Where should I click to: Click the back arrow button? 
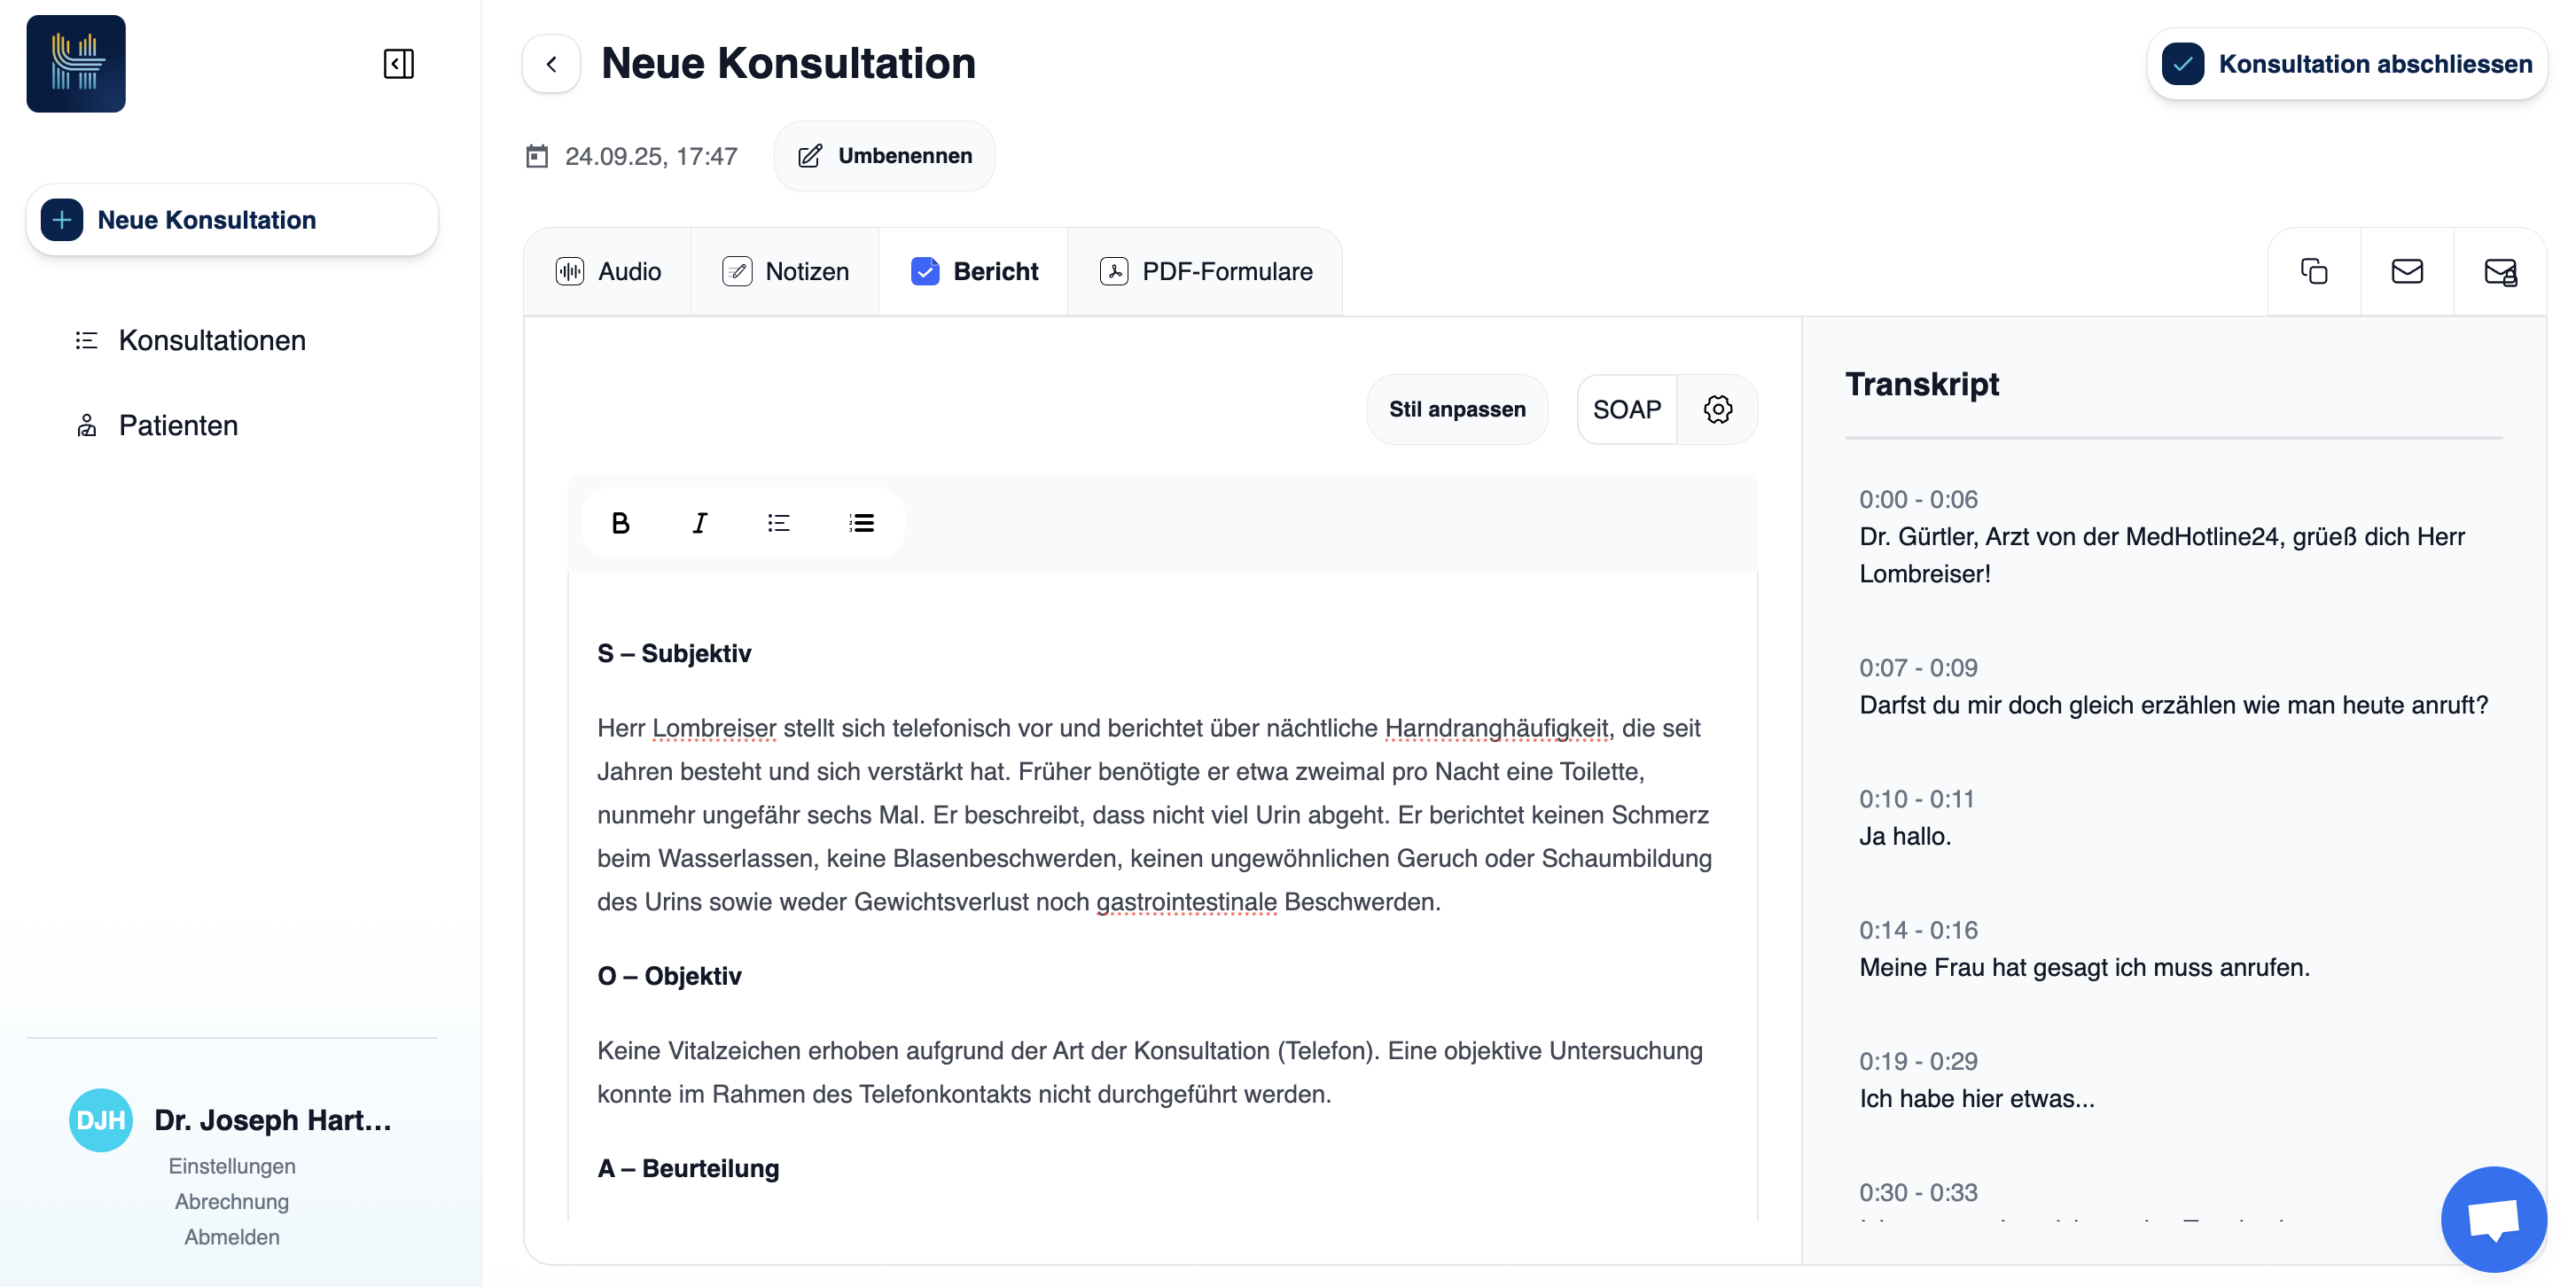tap(551, 64)
